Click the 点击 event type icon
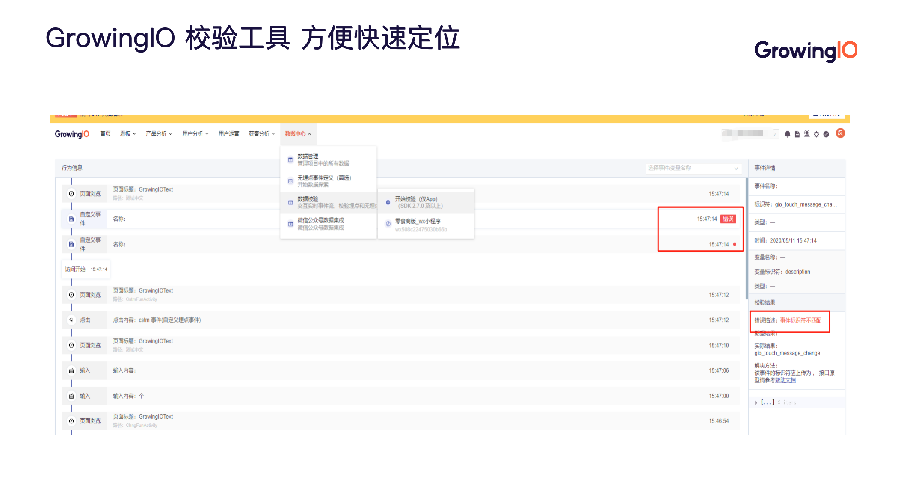Image resolution: width=901 pixels, height=503 pixels. [x=71, y=320]
